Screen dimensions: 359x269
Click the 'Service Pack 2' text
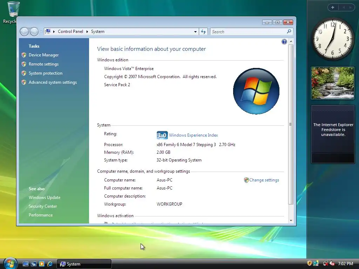coord(117,85)
